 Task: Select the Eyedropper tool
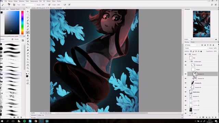tap(28, 26)
